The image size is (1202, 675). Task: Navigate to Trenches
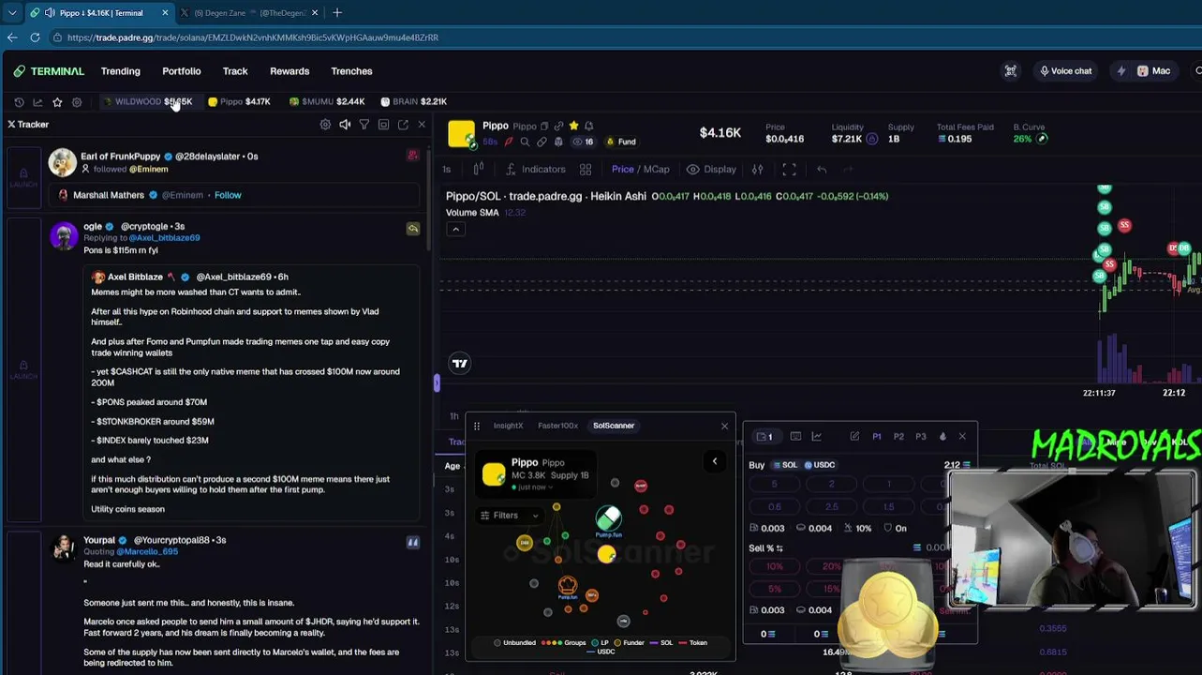351,71
